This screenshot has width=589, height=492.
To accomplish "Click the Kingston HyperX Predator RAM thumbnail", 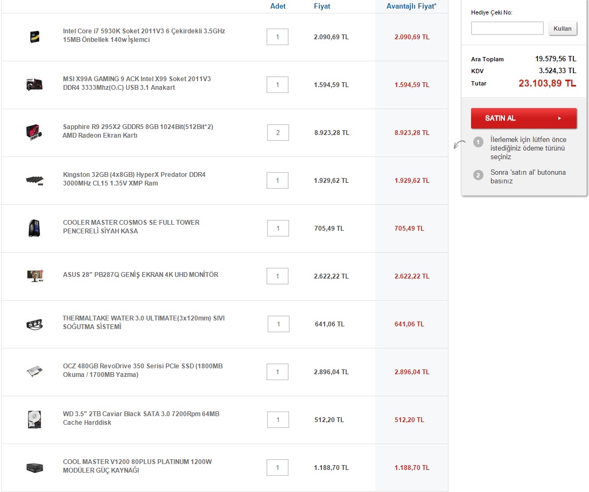I will tap(34, 181).
